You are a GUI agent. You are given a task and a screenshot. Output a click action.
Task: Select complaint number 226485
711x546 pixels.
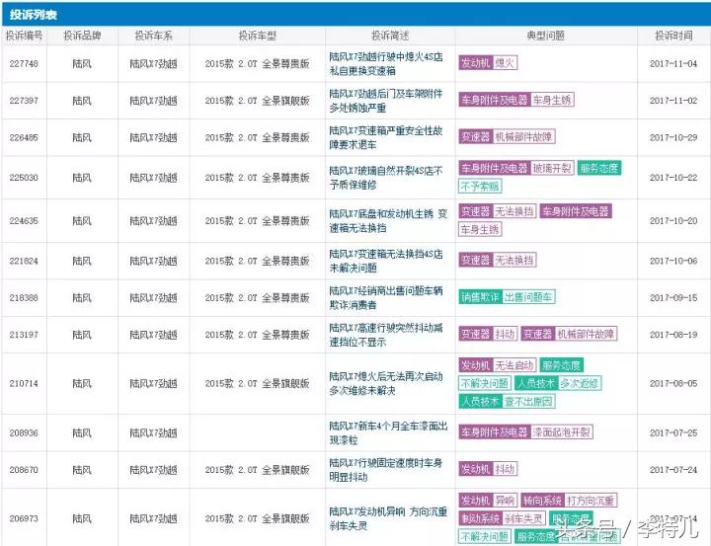[x=24, y=138]
